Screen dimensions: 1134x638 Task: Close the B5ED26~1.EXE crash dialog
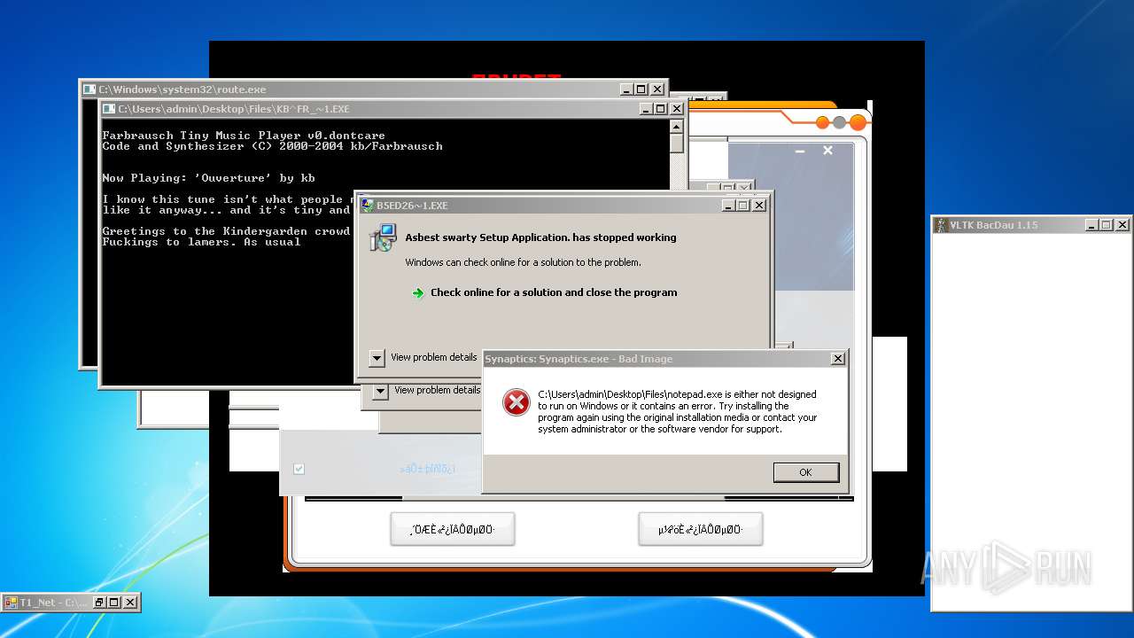coord(758,205)
